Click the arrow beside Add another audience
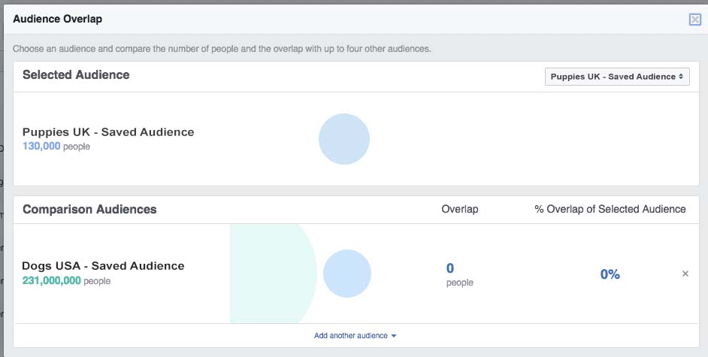 (394, 336)
